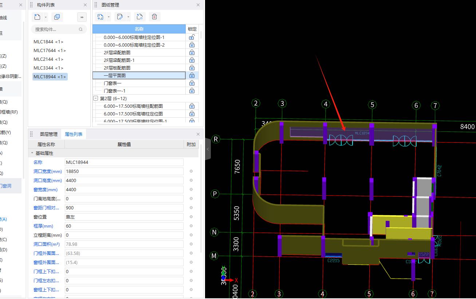Click the copy component icon
Image resolution: width=476 pixels, height=299 pixels.
click(x=57, y=17)
